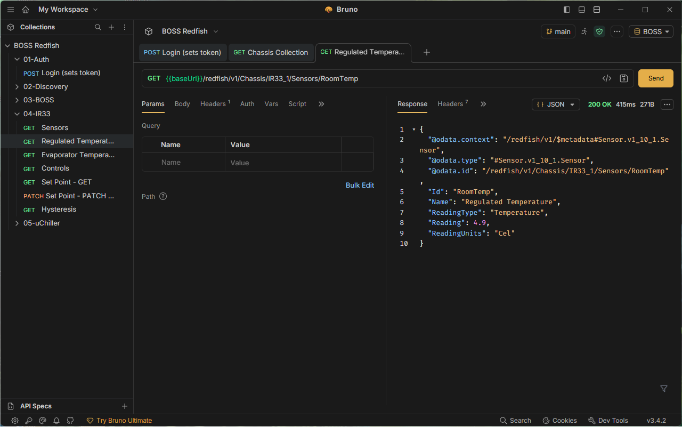The image size is (682, 427).
Task: Open the Set Point - GET request
Action: pos(67,182)
